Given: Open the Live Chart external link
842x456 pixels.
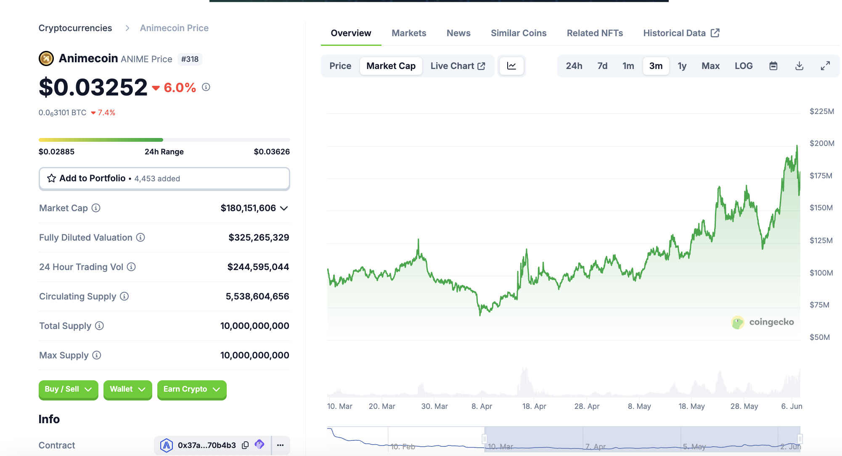Looking at the screenshot, I should pyautogui.click(x=458, y=66).
